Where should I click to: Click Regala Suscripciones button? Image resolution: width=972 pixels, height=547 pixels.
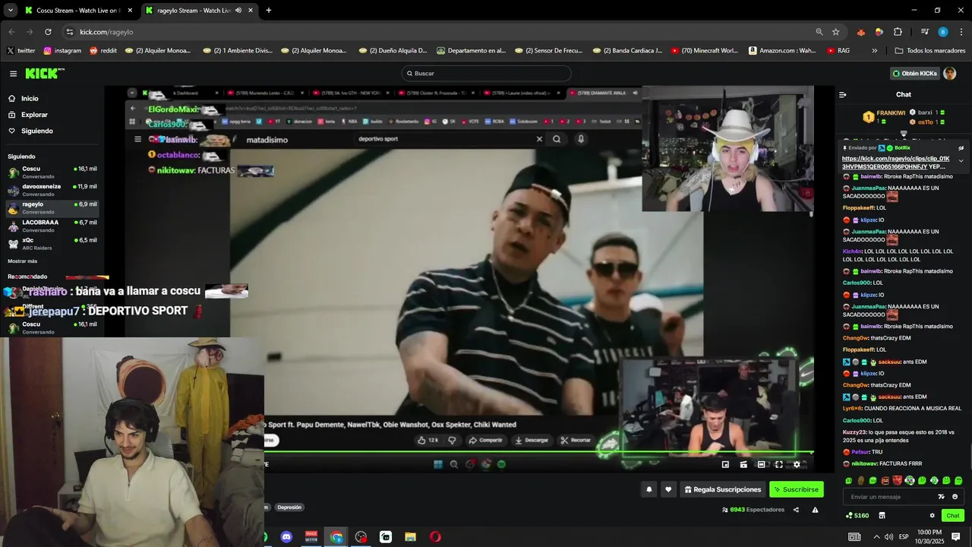[723, 489]
